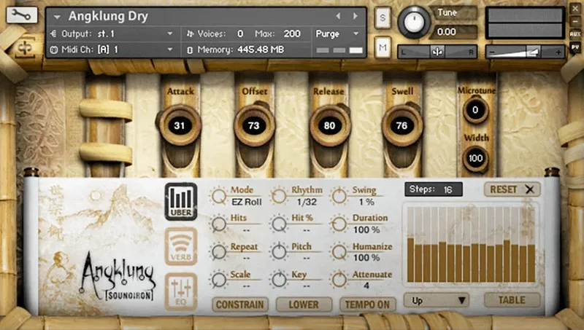Viewport: 584px width, 330px height.
Task: Collapse the instrument header triangle
Action: pyautogui.click(x=57, y=17)
